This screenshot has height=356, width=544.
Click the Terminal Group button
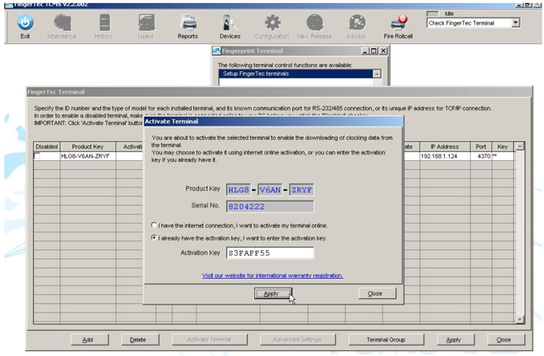point(386,339)
